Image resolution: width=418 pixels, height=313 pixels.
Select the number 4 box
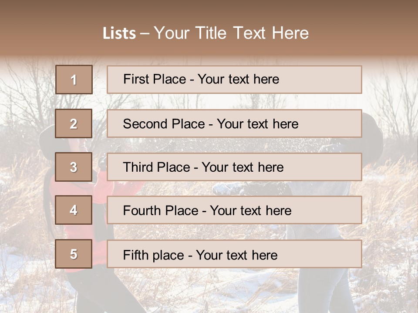tap(74, 210)
